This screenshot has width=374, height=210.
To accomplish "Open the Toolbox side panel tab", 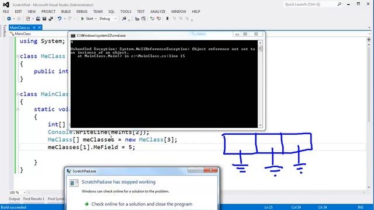I will pyautogui.click(x=4, y=31).
